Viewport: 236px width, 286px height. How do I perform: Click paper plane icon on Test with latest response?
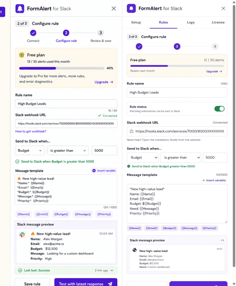110,284
